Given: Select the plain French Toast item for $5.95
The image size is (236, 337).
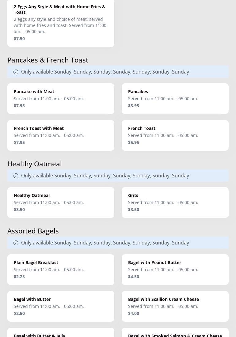Looking at the screenshot, I should [x=175, y=135].
